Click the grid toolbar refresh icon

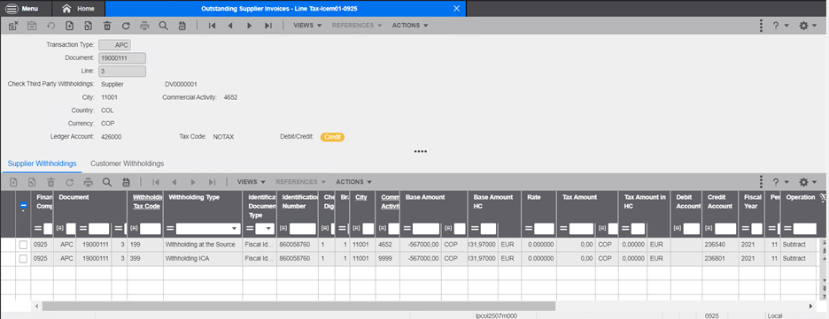69,182
